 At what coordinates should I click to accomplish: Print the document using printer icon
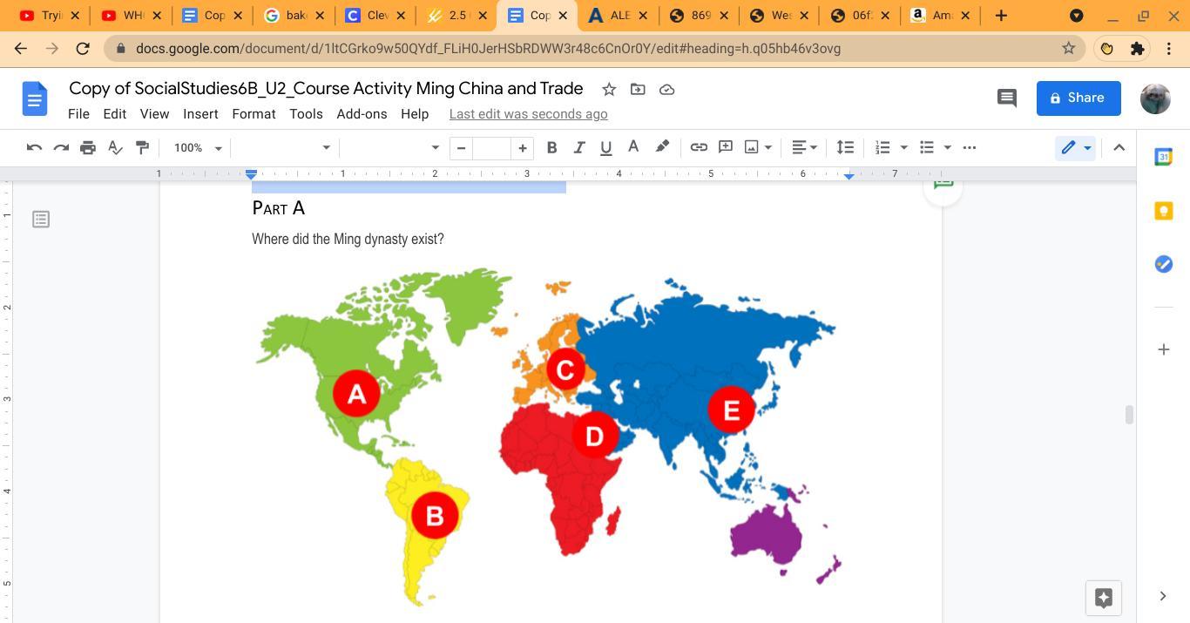pos(88,147)
